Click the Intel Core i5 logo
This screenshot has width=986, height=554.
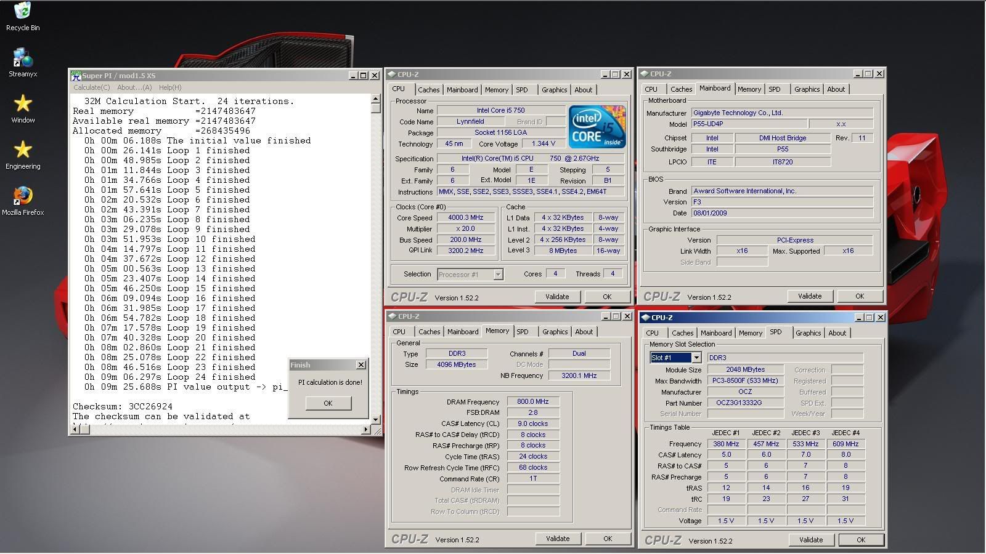coord(596,126)
